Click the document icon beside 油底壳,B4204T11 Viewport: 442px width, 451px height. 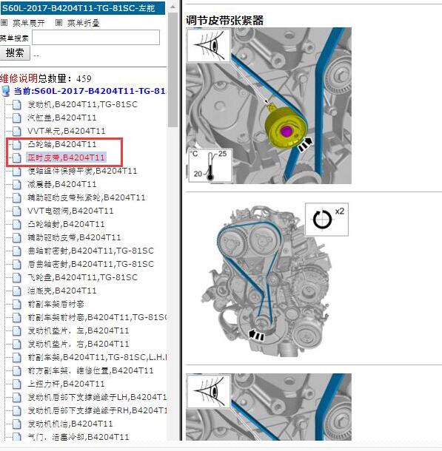(x=17, y=291)
